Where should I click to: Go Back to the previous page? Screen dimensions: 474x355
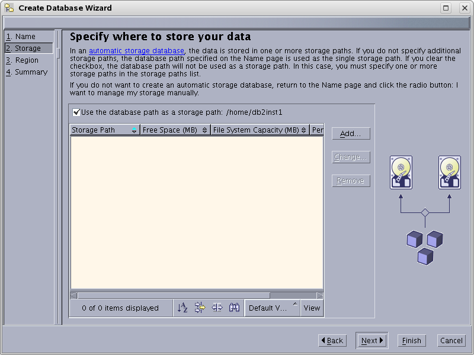(x=332, y=341)
